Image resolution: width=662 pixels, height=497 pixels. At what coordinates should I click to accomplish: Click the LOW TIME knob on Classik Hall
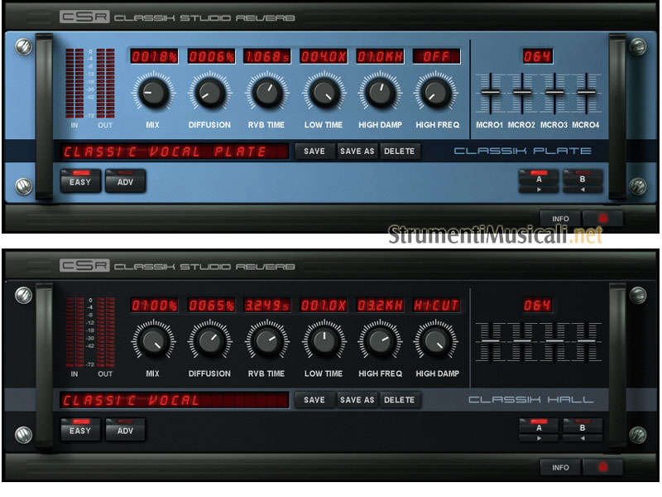coord(323,340)
